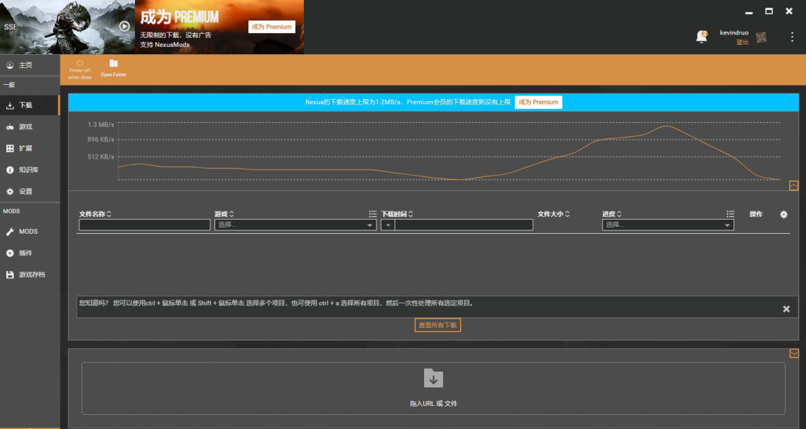Viewport: 806px width, 429px height.
Task: Collapse the drop zone panel
Action: (793, 353)
